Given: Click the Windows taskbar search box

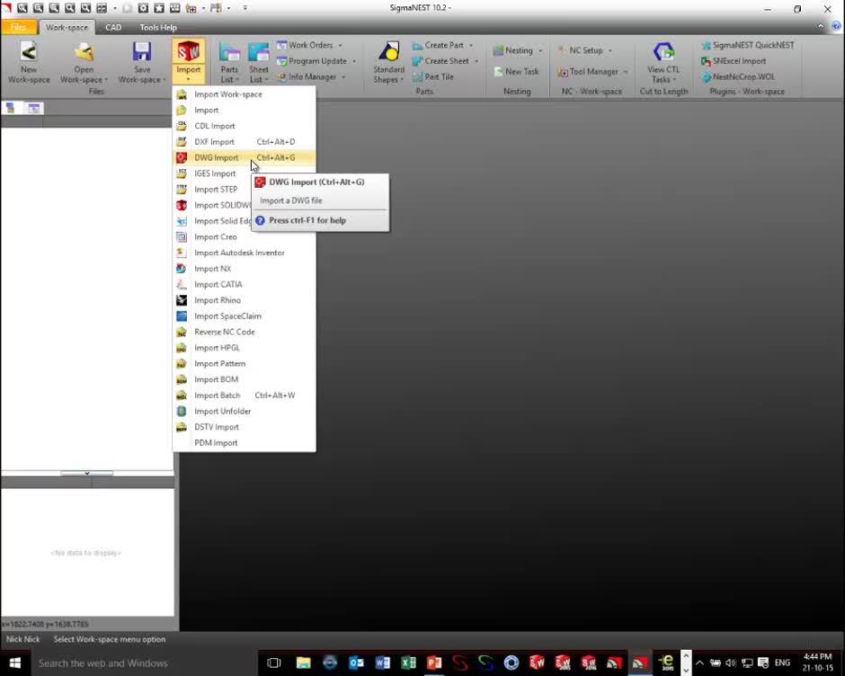Looking at the screenshot, I should point(103,663).
